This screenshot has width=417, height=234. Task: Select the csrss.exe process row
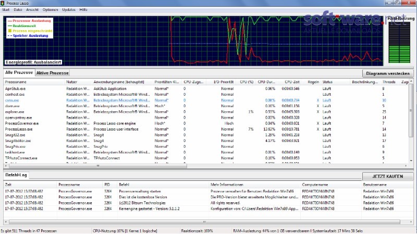click(x=206, y=100)
